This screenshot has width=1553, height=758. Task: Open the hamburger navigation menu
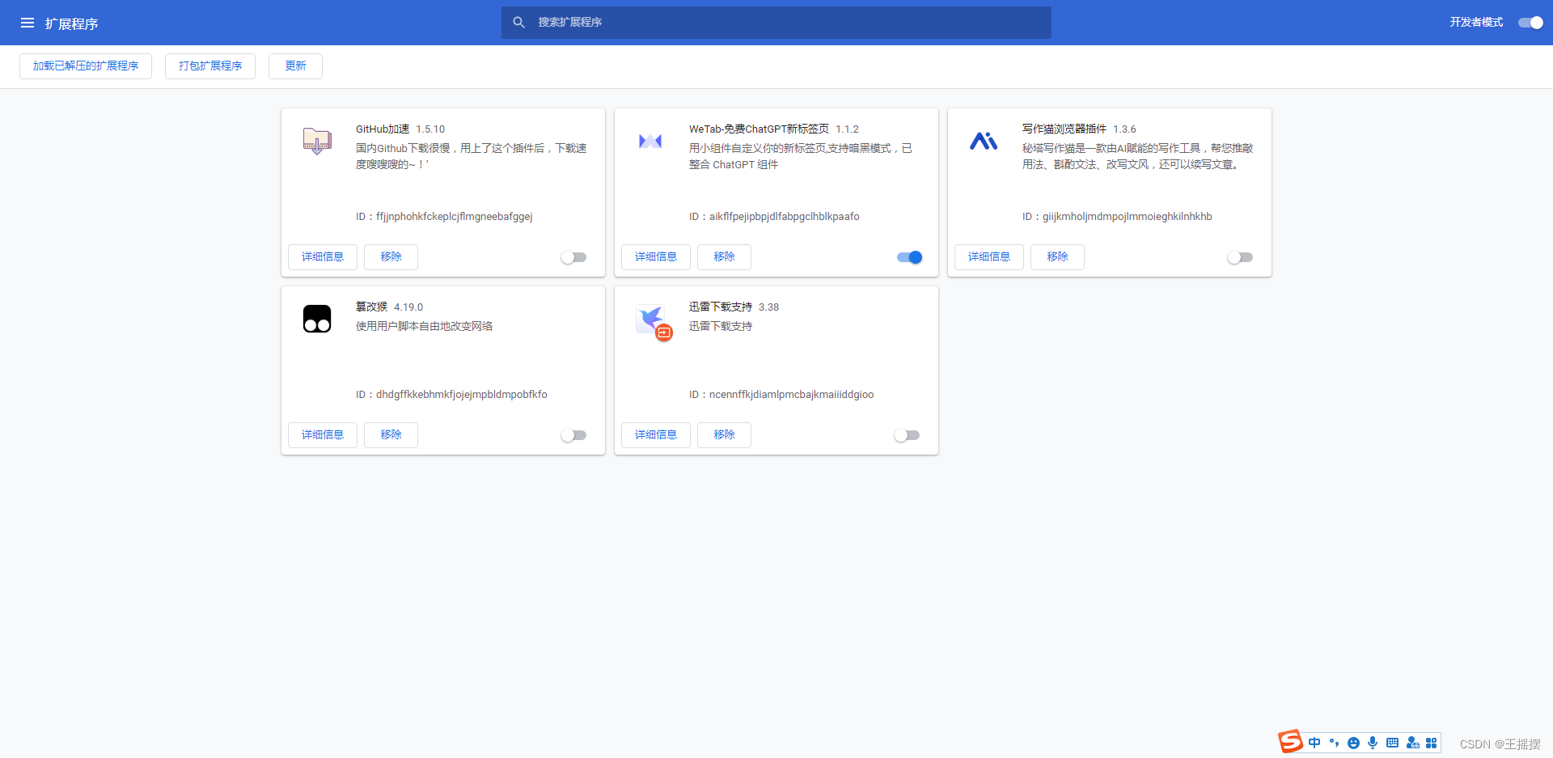[28, 23]
